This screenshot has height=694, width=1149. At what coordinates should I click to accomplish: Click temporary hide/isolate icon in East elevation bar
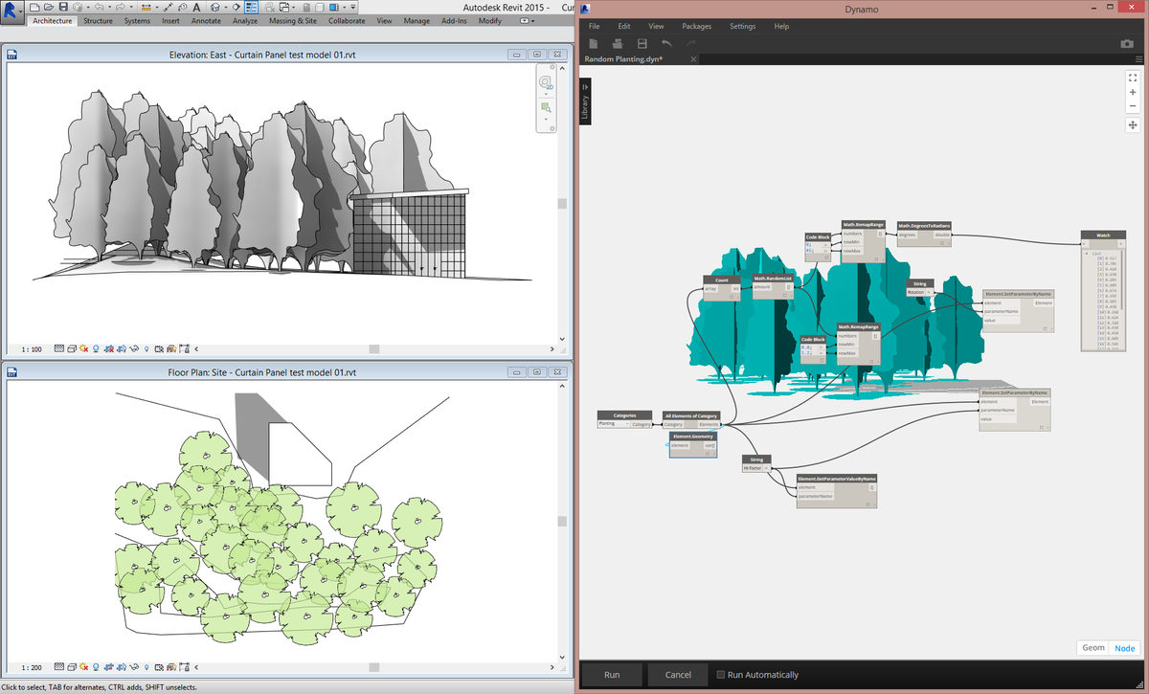(x=134, y=349)
